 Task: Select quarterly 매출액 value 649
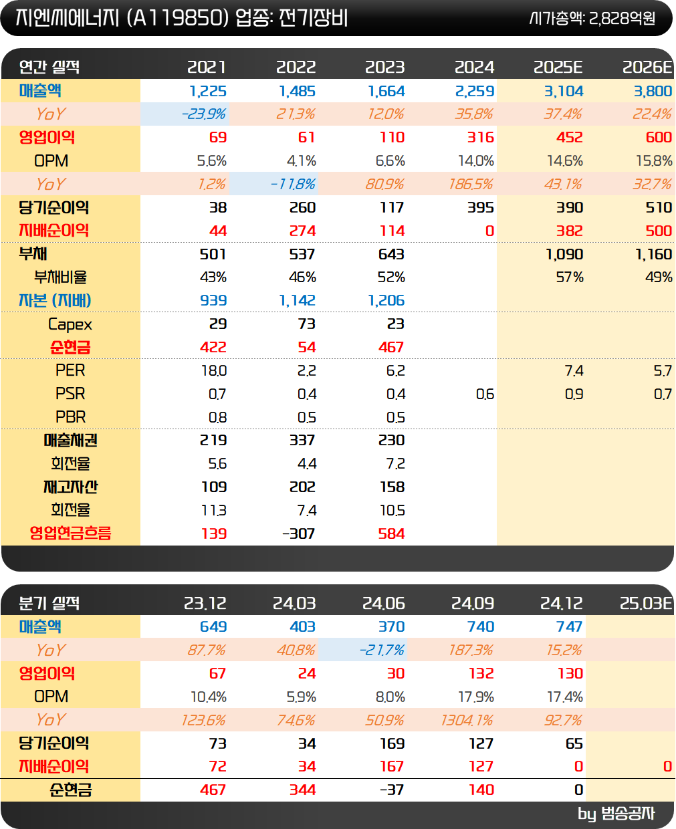213,626
